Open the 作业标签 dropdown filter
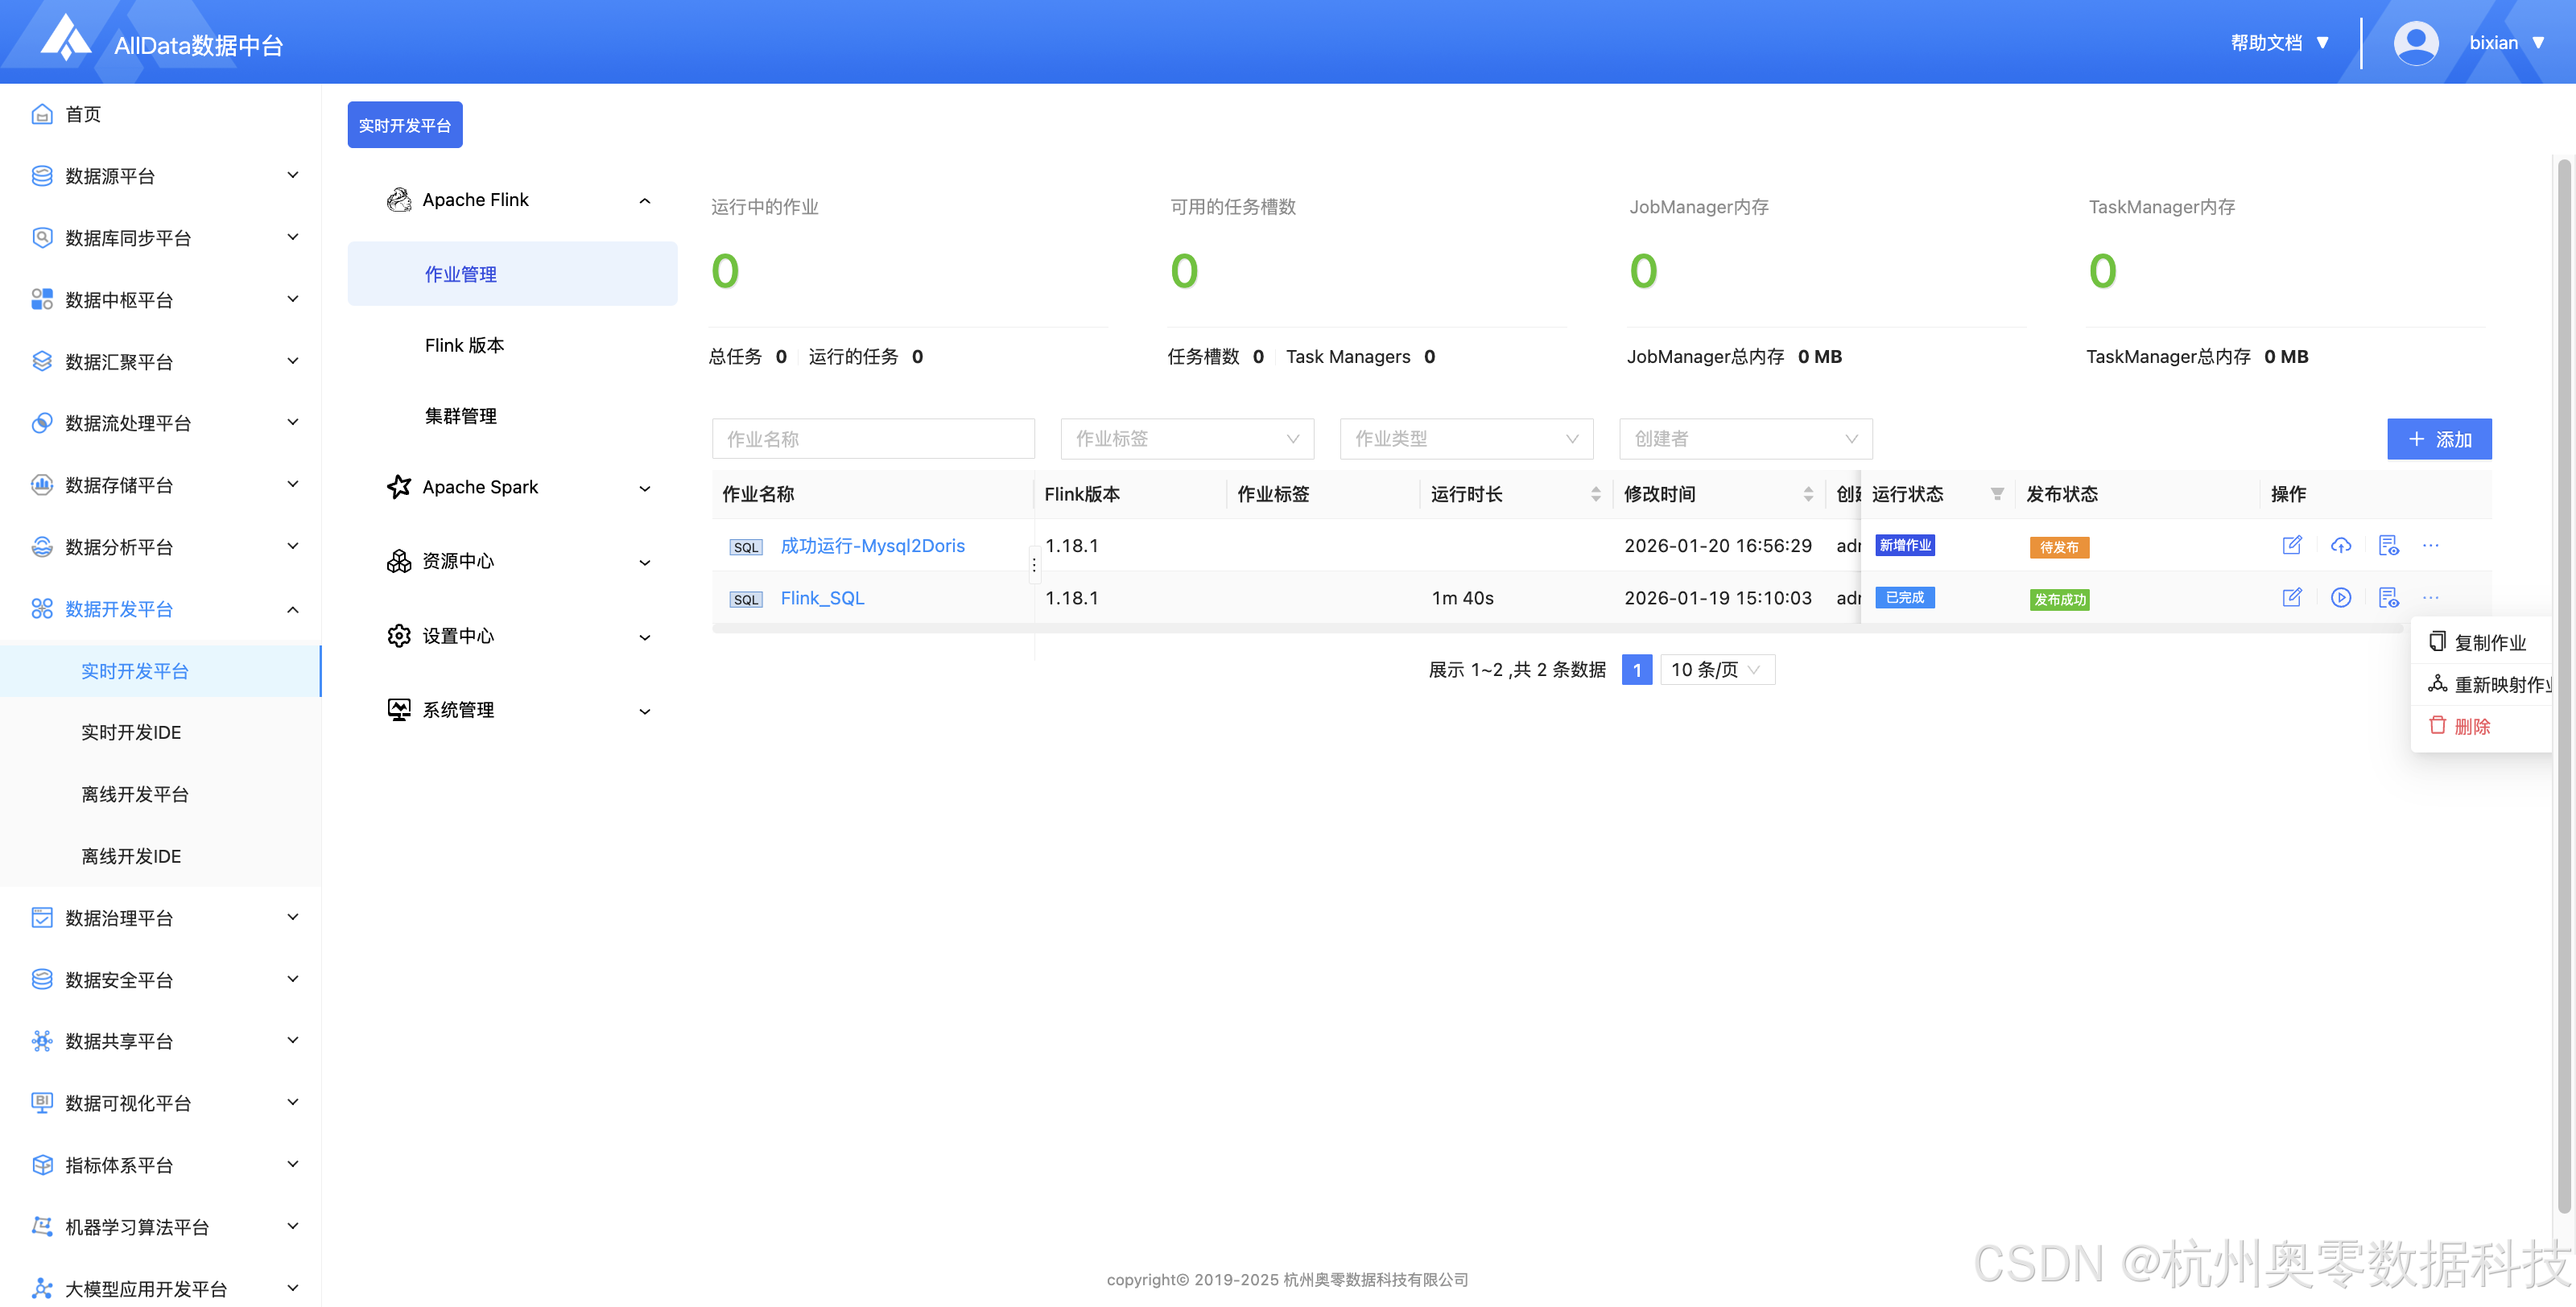The image size is (2576, 1307). [x=1186, y=439]
